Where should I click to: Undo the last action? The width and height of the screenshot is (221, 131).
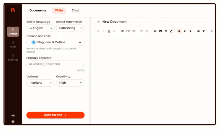[212, 31]
